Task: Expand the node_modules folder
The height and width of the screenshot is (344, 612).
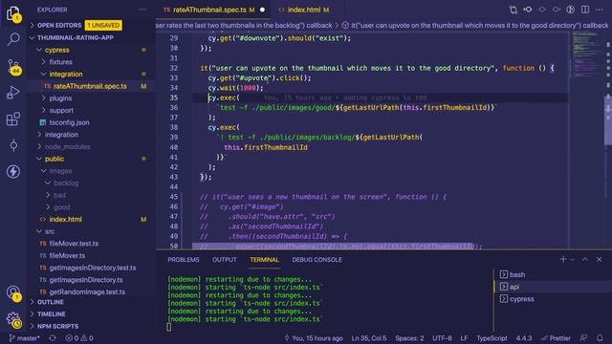Action: (x=67, y=146)
